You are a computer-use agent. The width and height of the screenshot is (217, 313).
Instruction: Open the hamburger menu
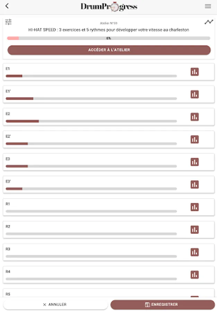(x=208, y=6)
